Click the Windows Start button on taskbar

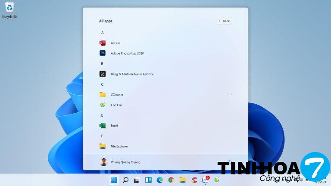point(114,180)
